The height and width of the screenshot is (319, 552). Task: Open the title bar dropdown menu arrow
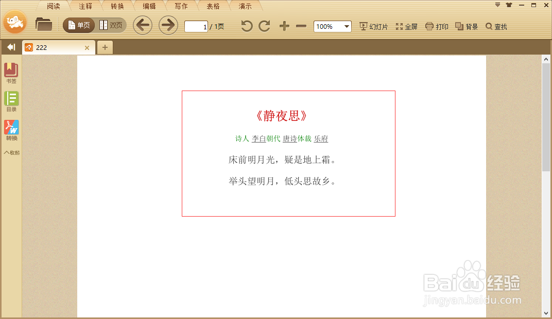(x=497, y=5)
